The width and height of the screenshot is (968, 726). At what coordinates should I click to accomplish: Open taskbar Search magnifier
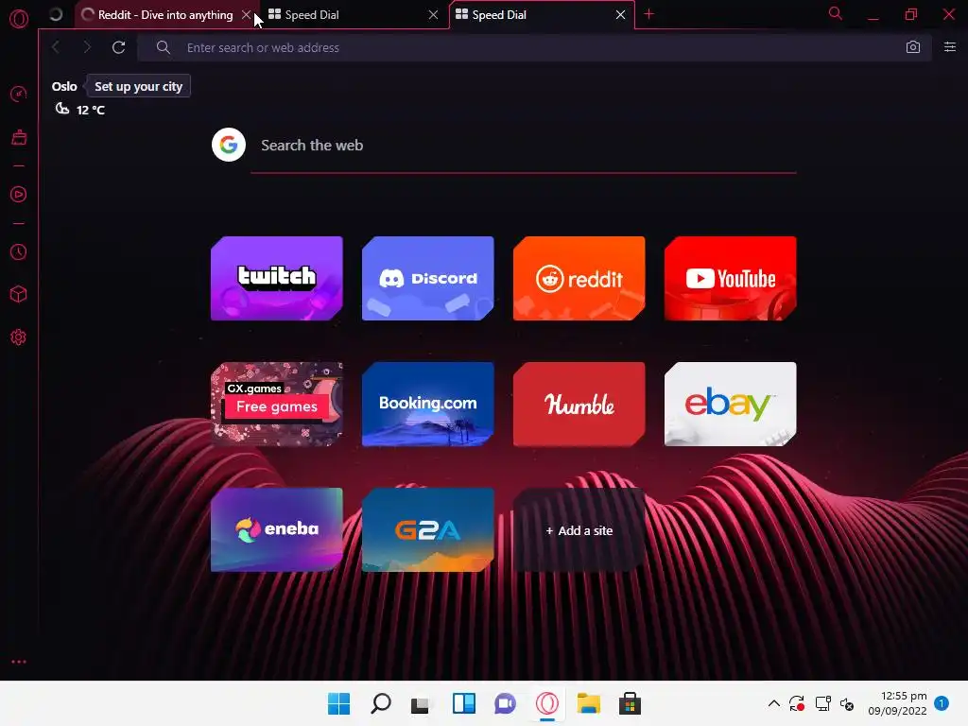pyautogui.click(x=380, y=703)
